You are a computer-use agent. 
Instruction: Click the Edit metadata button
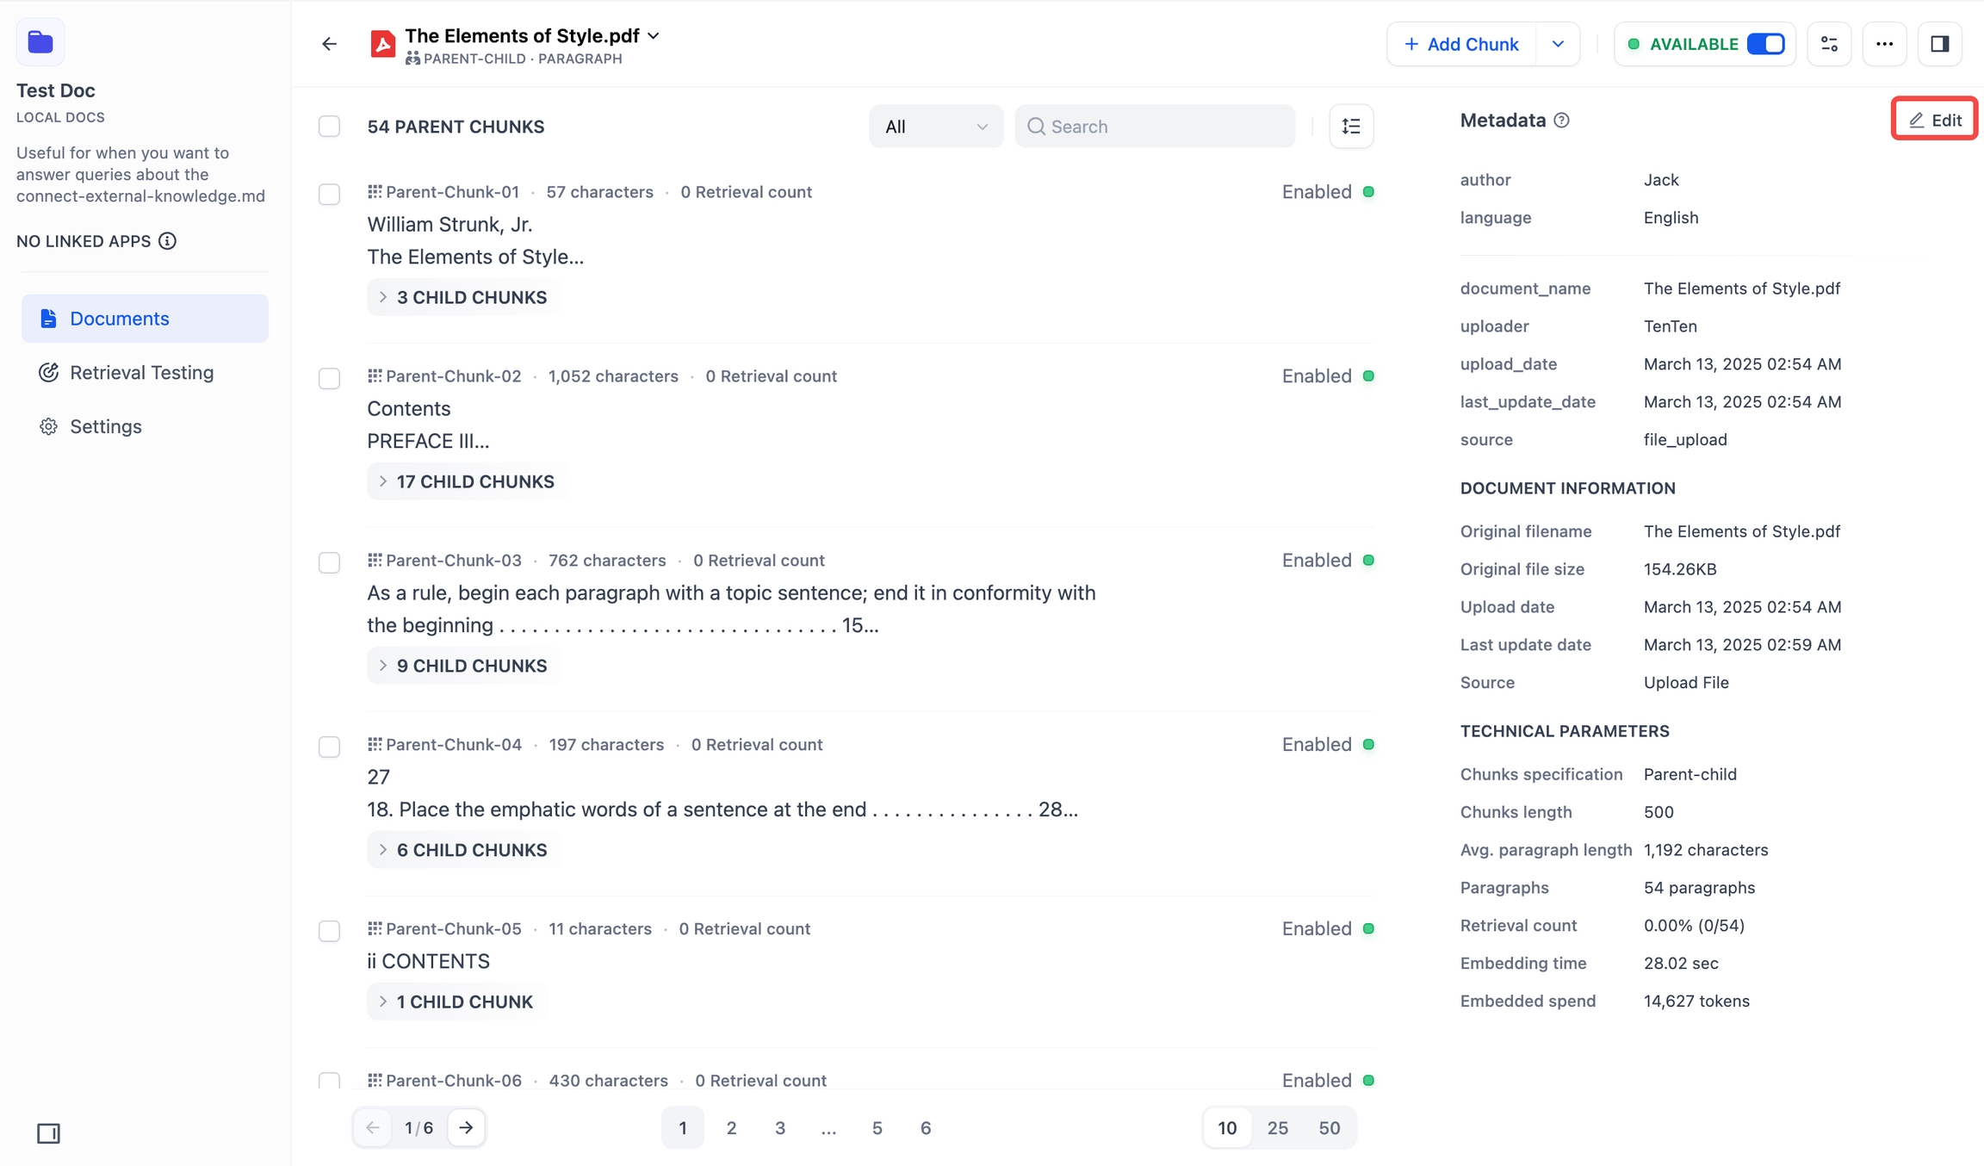tap(1934, 120)
